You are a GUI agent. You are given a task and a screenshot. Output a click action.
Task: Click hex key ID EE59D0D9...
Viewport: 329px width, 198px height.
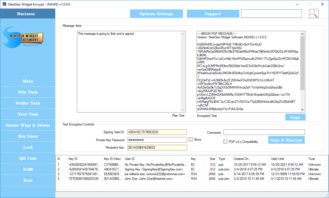[x=112, y=174]
